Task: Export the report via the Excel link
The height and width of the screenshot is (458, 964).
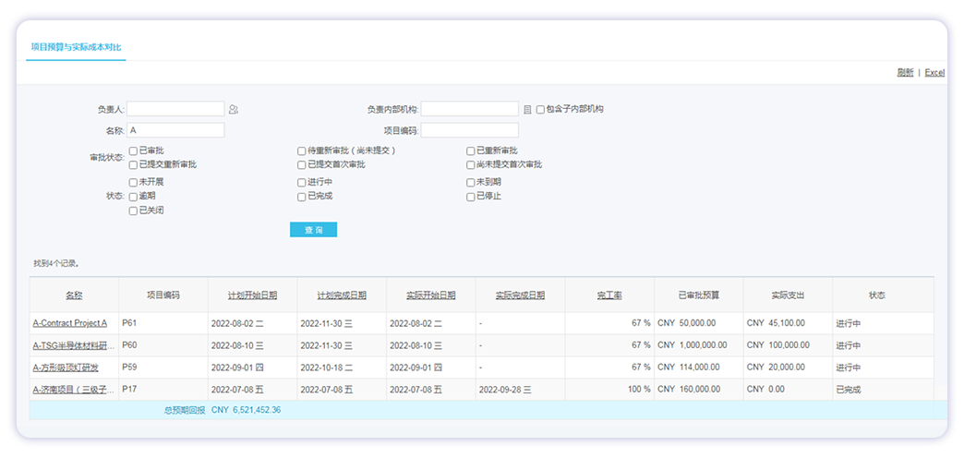Action: tap(934, 73)
